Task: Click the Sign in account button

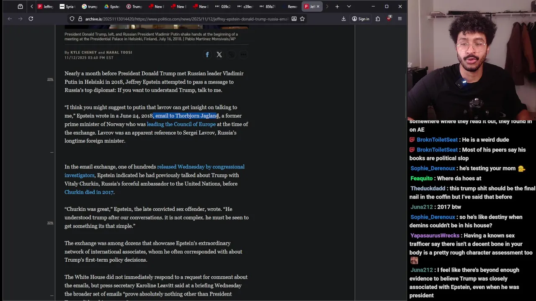Action: tap(361, 19)
